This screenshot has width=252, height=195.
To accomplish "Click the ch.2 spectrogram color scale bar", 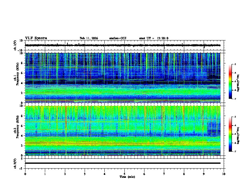I will [x=230, y=134].
